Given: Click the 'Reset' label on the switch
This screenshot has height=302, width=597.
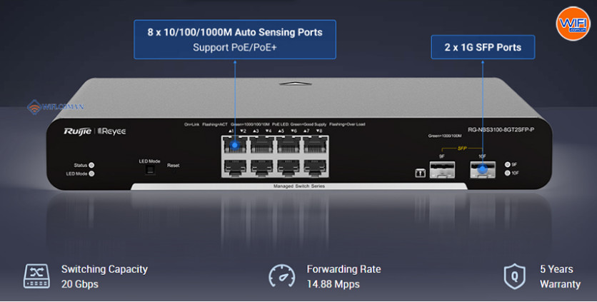Looking at the screenshot, I should tap(174, 166).
